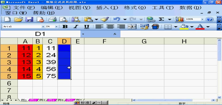This screenshot has height=105, width=222.
Task: Expand the font size dropdown showing 24
Action: [x=56, y=27]
